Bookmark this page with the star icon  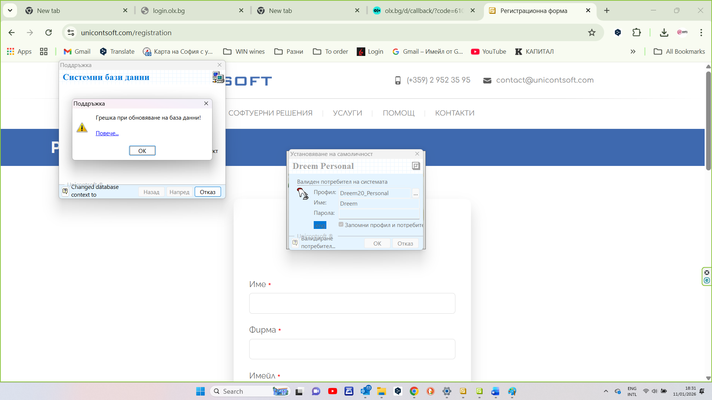591,33
